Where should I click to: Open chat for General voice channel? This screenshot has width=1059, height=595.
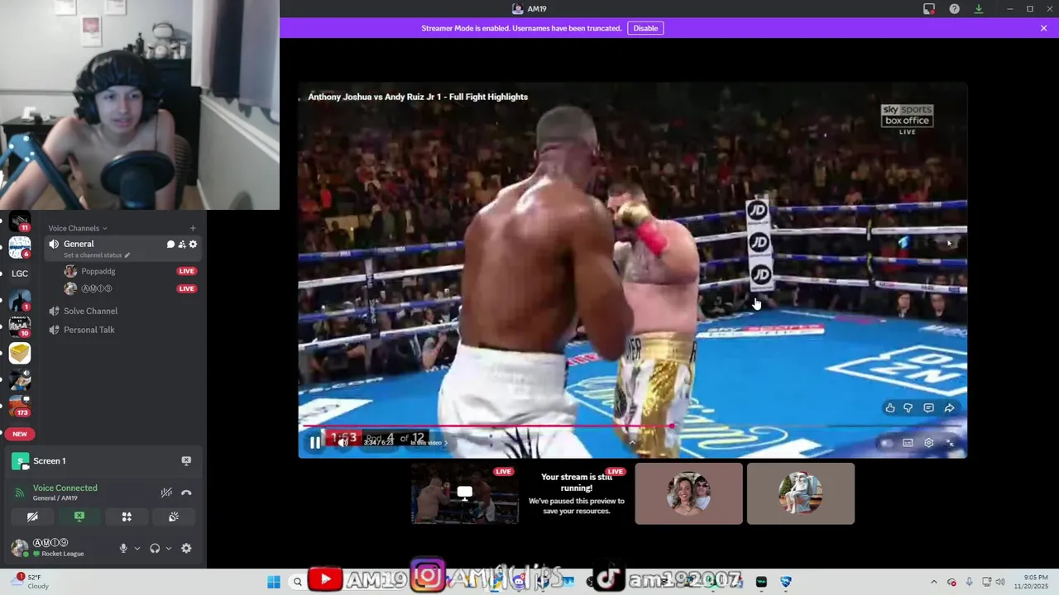[170, 245]
